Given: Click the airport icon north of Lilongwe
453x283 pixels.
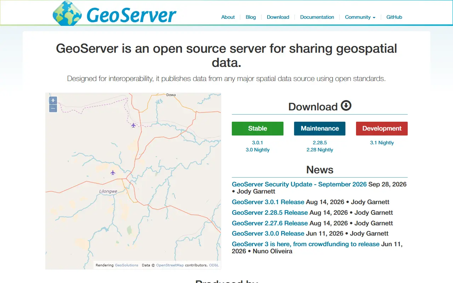Looking at the screenshot, I should click(x=133, y=125).
